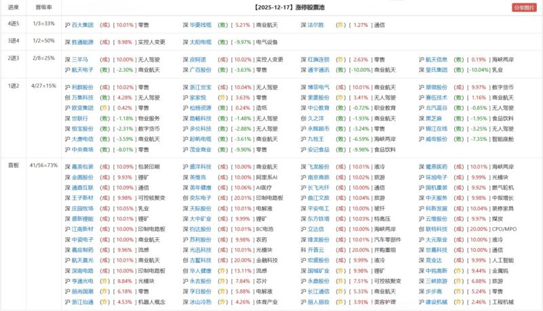Open stock link 黑芝麻
Viewport: 543px width, 311px height.
pyautogui.click(x=434, y=119)
